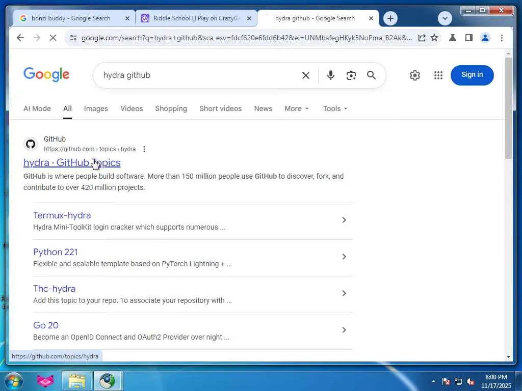
Task: Click the page vertical scrollbar thumb
Action: [x=508, y=108]
